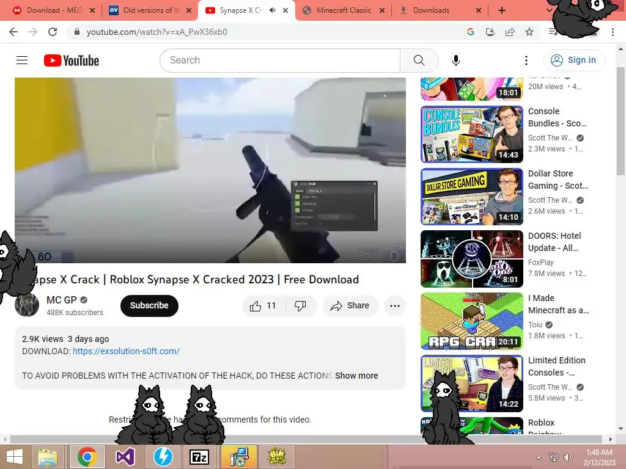Open DOORS Hotel Update video thumbnail
The width and height of the screenshot is (626, 469).
coord(472,259)
